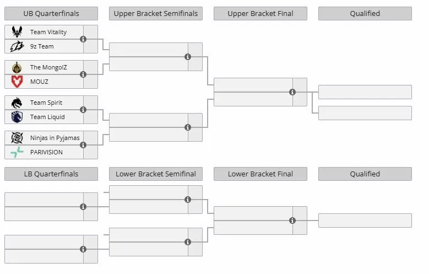This screenshot has height=274, width=429.
Task: Open info icon for Spirit vs Liquid match
Action: (83, 110)
